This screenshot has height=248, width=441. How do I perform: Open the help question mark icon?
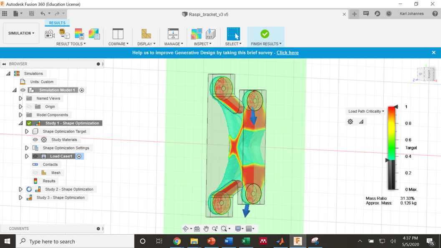(x=435, y=13)
